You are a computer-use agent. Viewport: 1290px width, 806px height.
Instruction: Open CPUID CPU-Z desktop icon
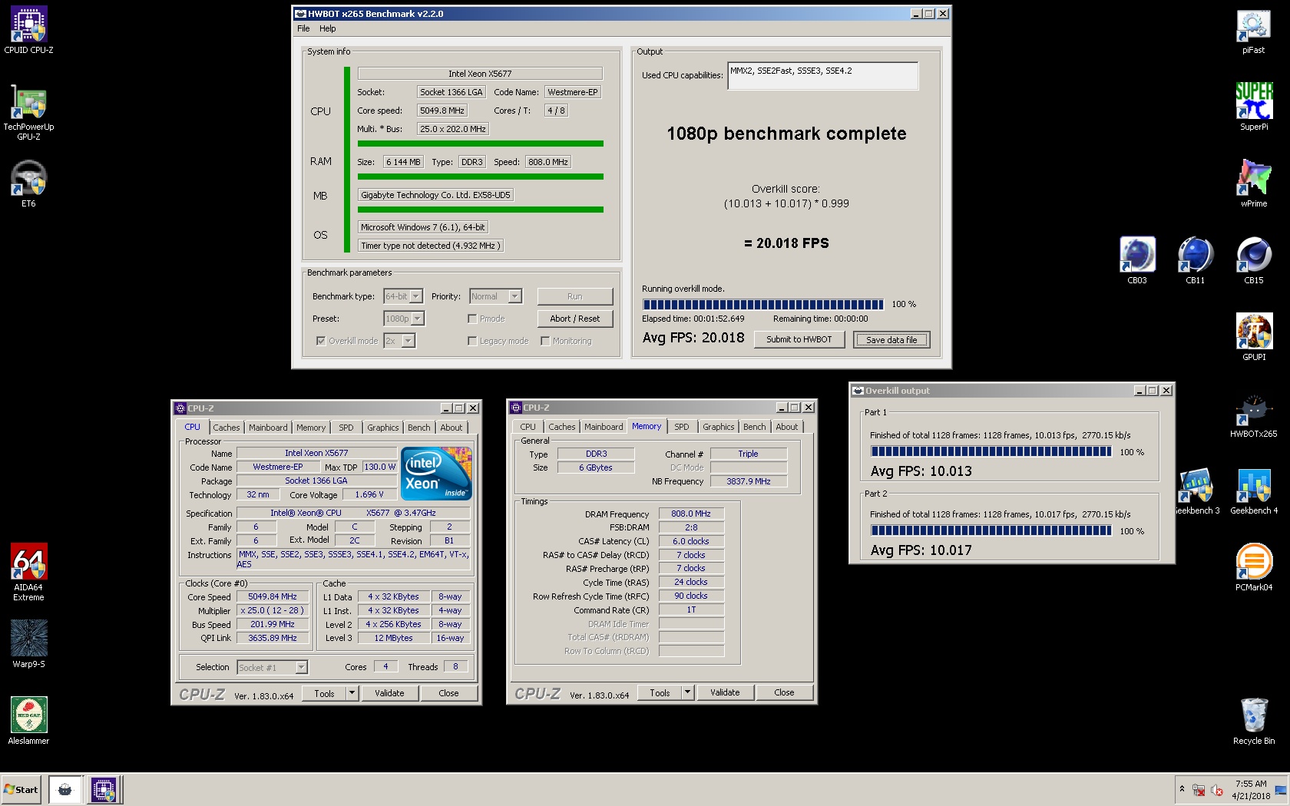28,31
